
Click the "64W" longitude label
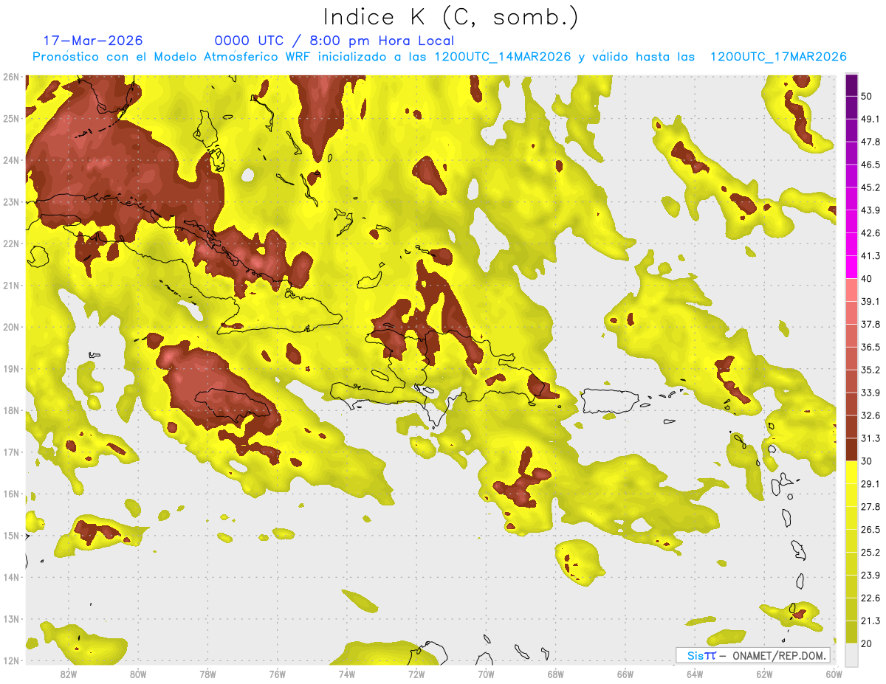695,674
